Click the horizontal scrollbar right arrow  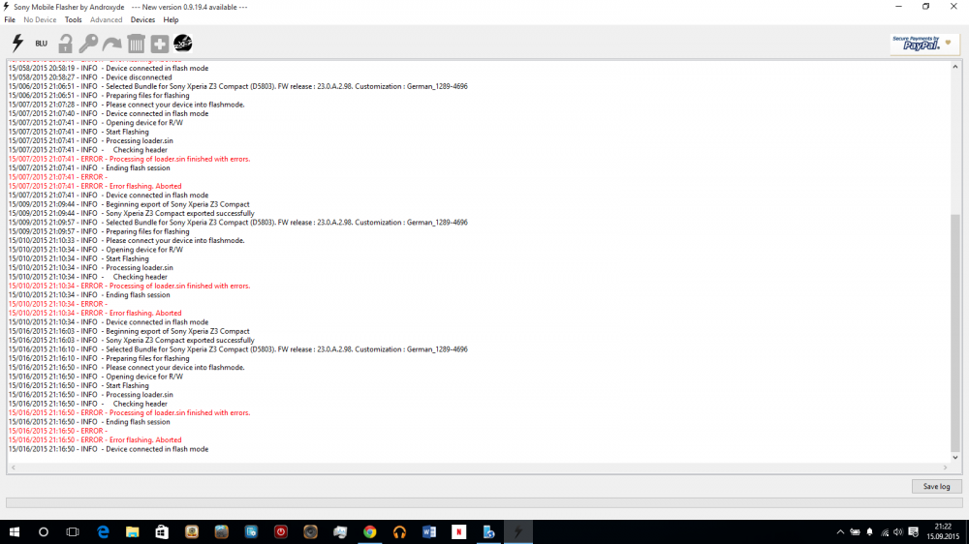[945, 468]
